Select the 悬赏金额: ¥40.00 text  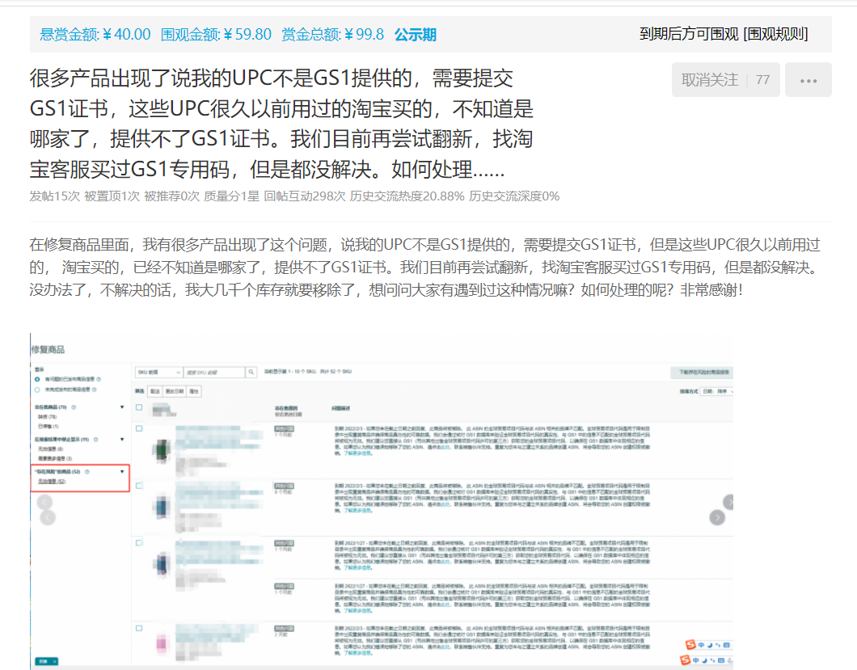coord(95,35)
